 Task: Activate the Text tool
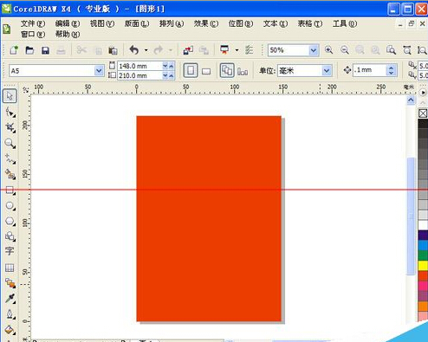[10, 251]
